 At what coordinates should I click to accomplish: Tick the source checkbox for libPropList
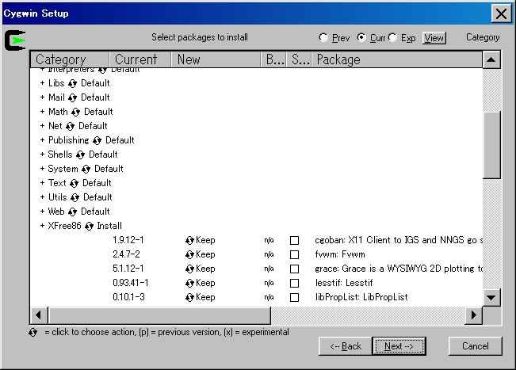click(x=294, y=298)
